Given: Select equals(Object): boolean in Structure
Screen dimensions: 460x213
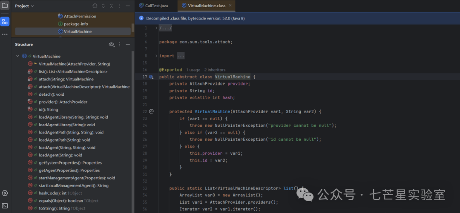Looking at the screenshot, I should click(68, 201).
